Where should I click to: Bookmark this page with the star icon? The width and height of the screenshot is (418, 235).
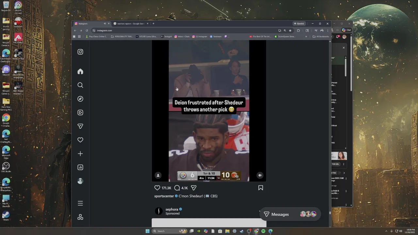[x=290, y=30]
